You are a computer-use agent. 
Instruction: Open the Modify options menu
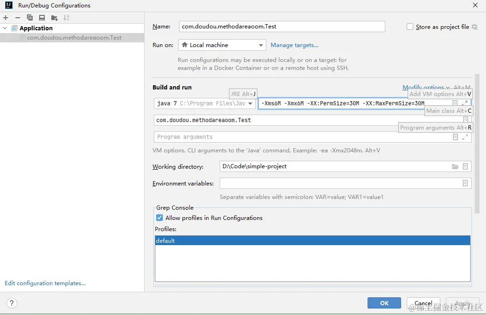426,87
